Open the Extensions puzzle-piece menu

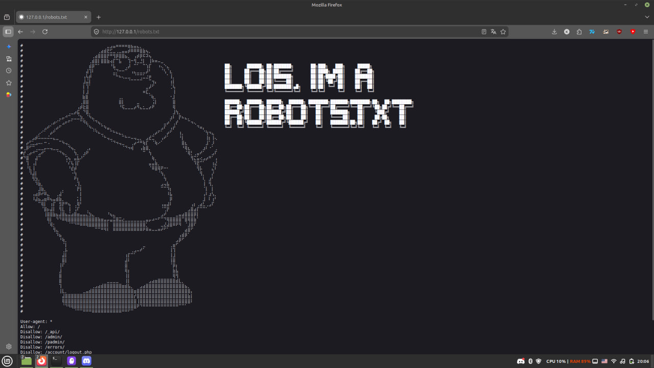coord(579,32)
